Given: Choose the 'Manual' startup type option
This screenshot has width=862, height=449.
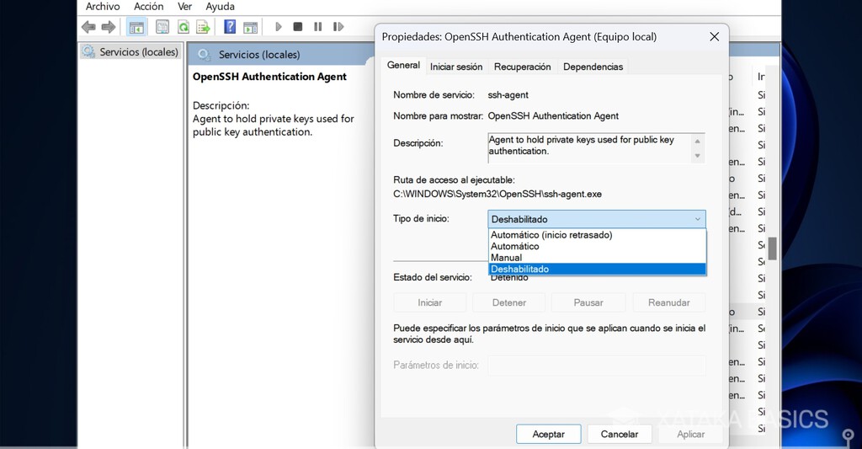Looking at the screenshot, I should tap(507, 258).
